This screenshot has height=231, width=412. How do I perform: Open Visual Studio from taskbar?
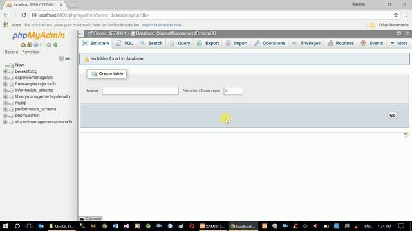pos(126,226)
